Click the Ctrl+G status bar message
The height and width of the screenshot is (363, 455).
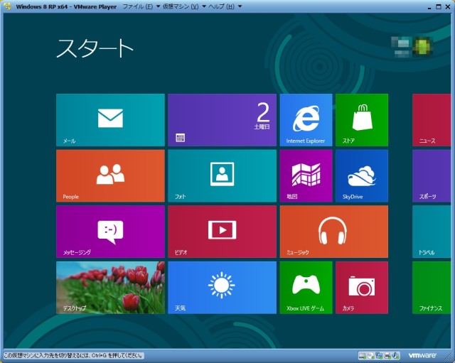tap(73, 355)
